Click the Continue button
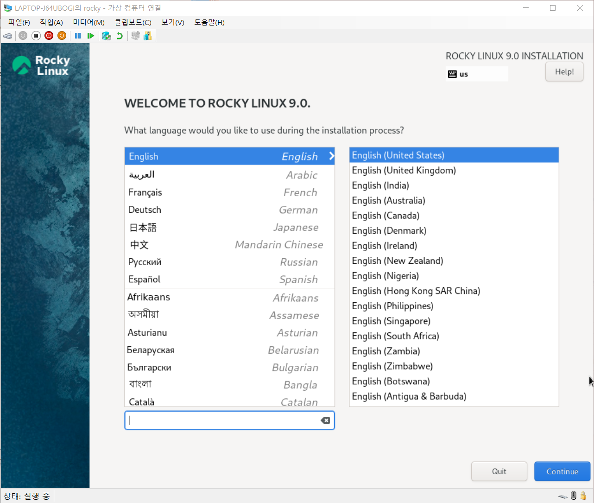The width and height of the screenshot is (594, 503). click(562, 471)
